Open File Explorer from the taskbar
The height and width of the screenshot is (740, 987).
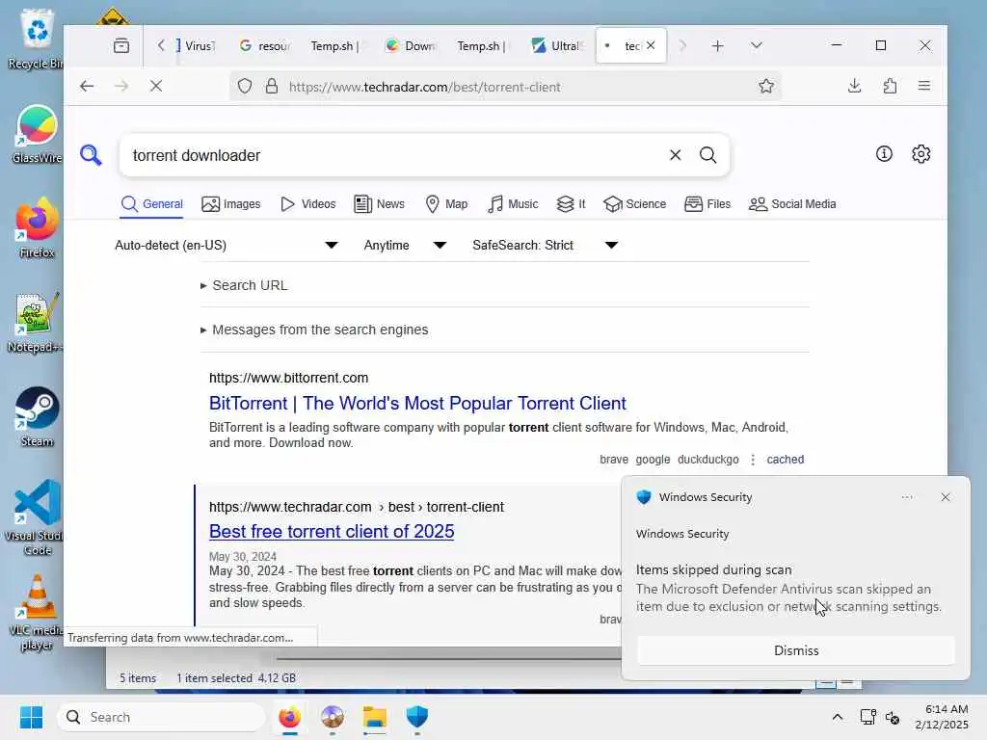[375, 717]
